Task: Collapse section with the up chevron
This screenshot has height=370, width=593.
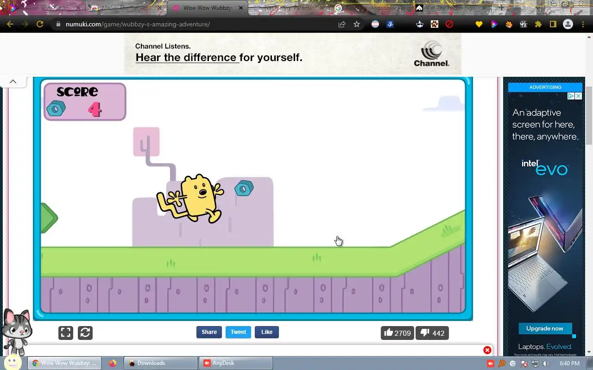Action: tap(13, 81)
